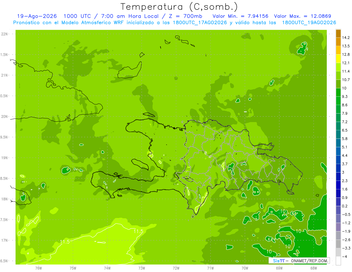Click the '-4' colorbar value
This screenshot has height=272, width=352.
pos(345,256)
